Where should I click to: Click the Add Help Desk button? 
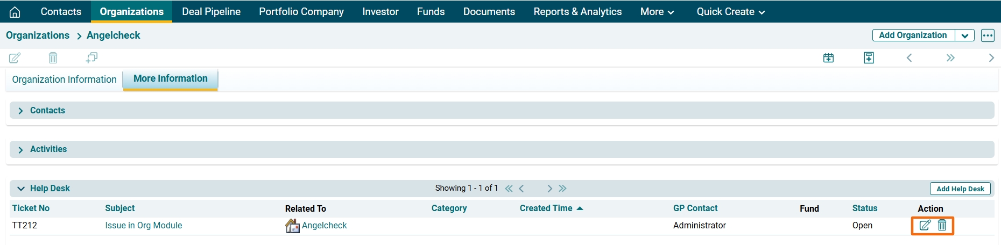point(960,189)
